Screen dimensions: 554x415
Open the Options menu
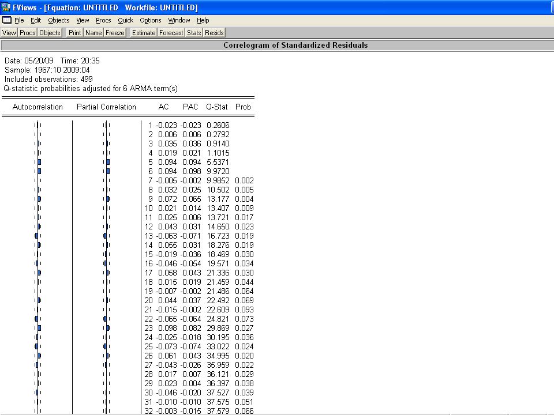(x=151, y=21)
